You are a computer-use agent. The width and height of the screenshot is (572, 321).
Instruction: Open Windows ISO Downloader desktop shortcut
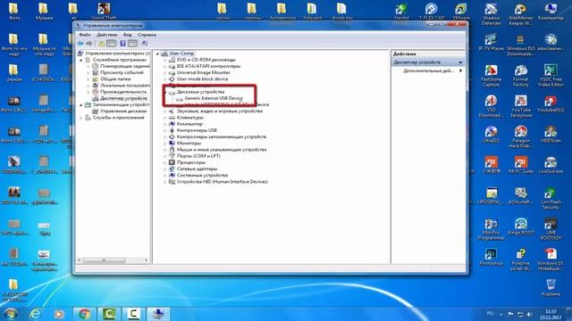tap(520, 45)
